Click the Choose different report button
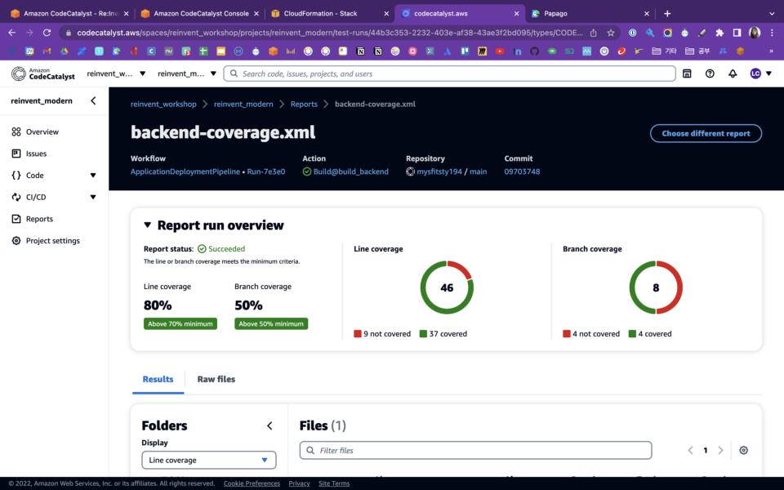The width and height of the screenshot is (784, 490). click(x=706, y=133)
